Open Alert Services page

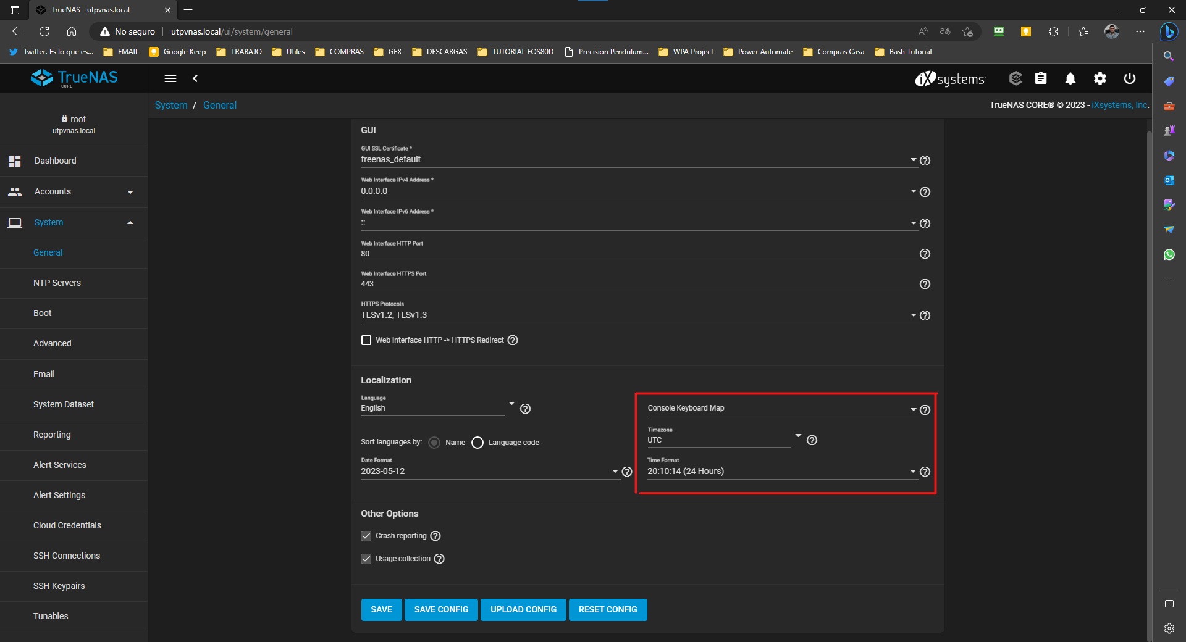pos(74,465)
